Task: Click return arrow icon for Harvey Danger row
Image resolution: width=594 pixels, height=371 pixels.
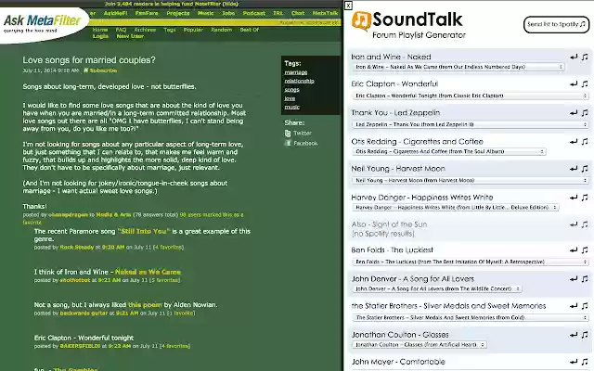Action: [x=574, y=198]
